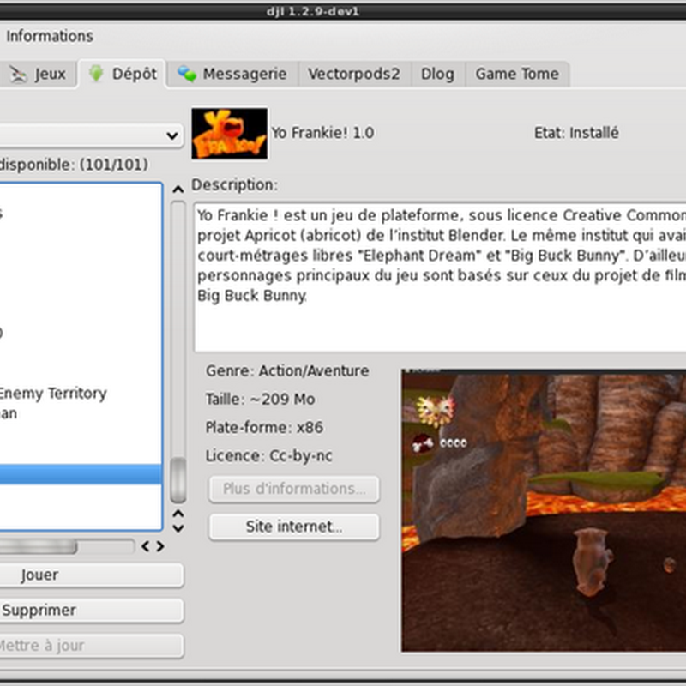Open the Dlog tab
Viewport: 686px width, 686px height.
point(437,74)
